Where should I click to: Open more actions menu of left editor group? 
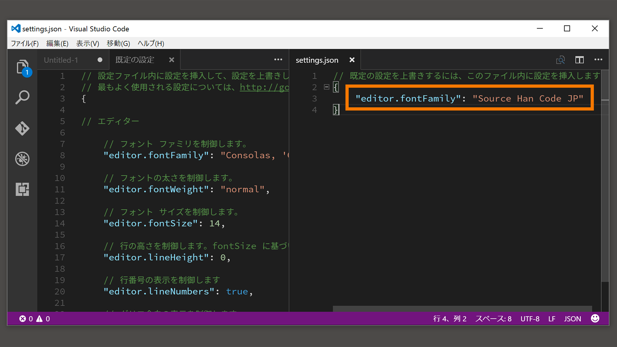[278, 60]
